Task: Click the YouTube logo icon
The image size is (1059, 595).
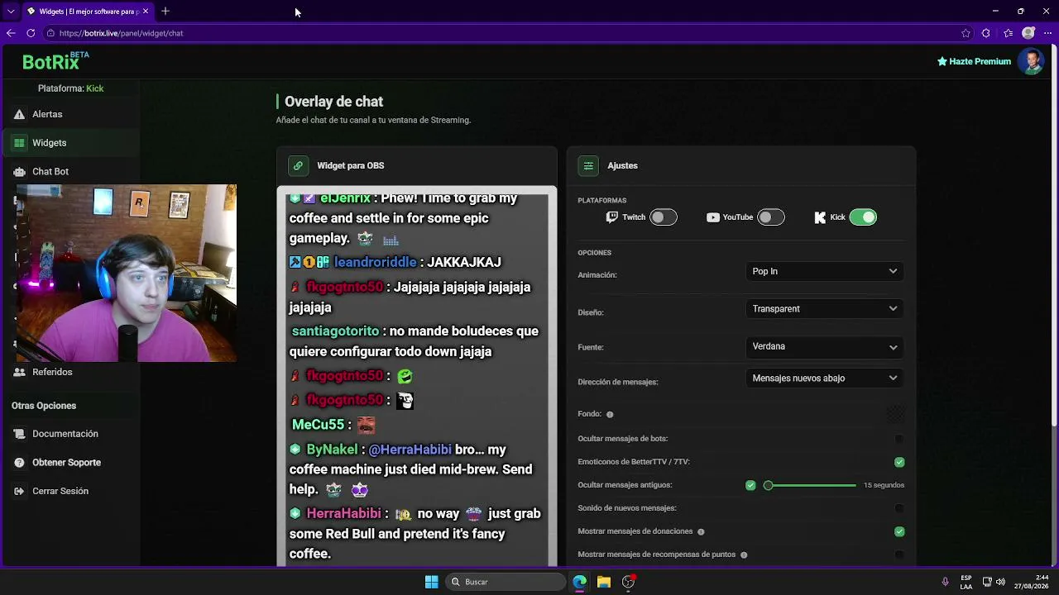Action: [713, 217]
